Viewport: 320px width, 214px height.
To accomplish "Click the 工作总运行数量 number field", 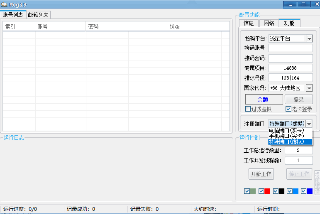I will click(298, 150).
